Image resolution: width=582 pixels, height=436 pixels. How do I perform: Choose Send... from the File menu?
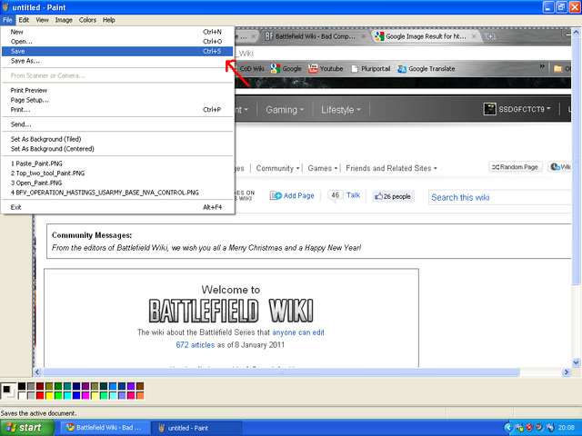[117, 124]
